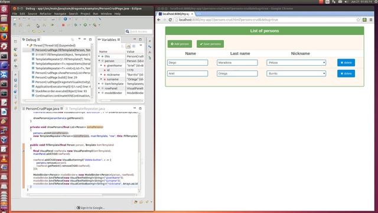This screenshot has height=213, width=378.
Task: Open the File menu in Eclipse
Action: (x=15, y=14)
